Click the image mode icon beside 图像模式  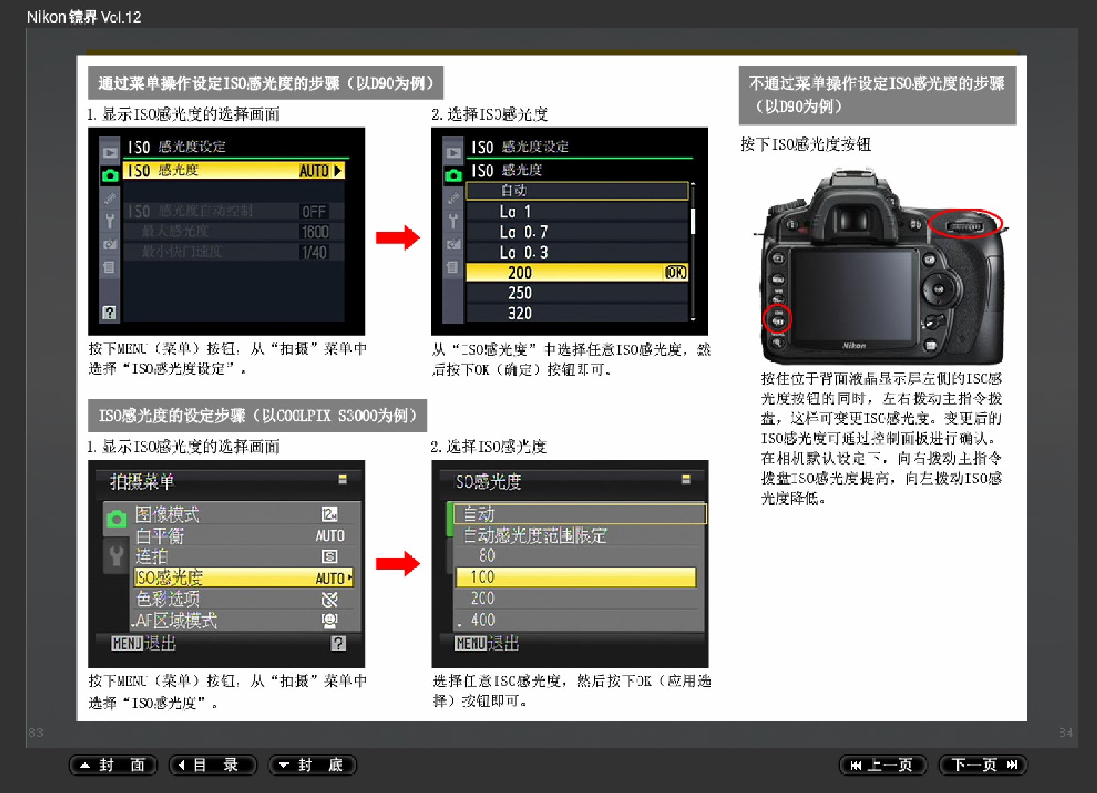click(330, 514)
